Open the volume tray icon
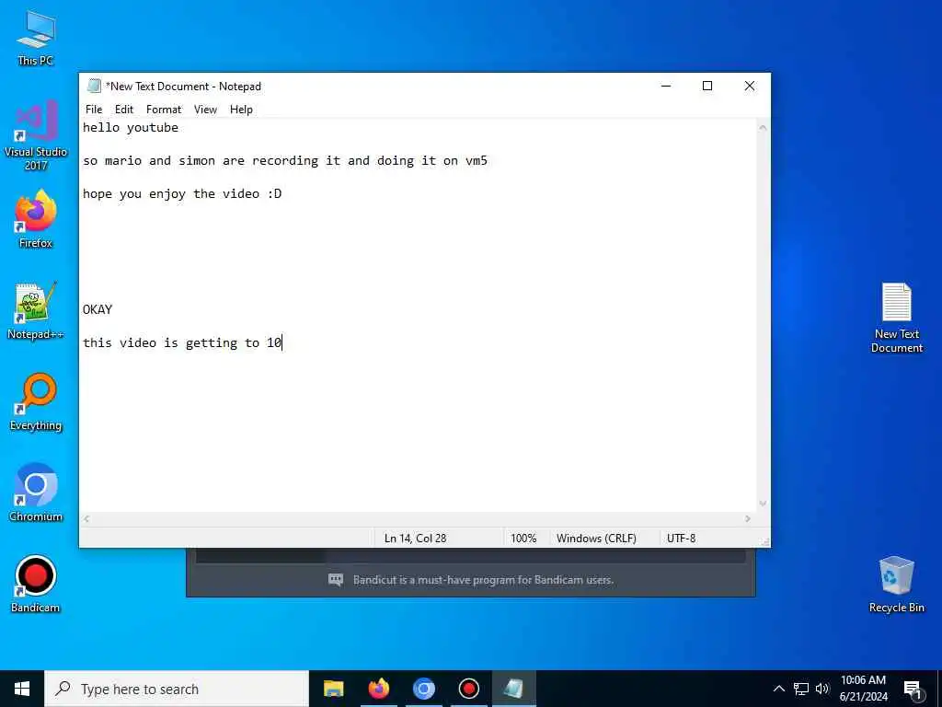Screen dimensions: 942x707 pyautogui.click(x=821, y=689)
